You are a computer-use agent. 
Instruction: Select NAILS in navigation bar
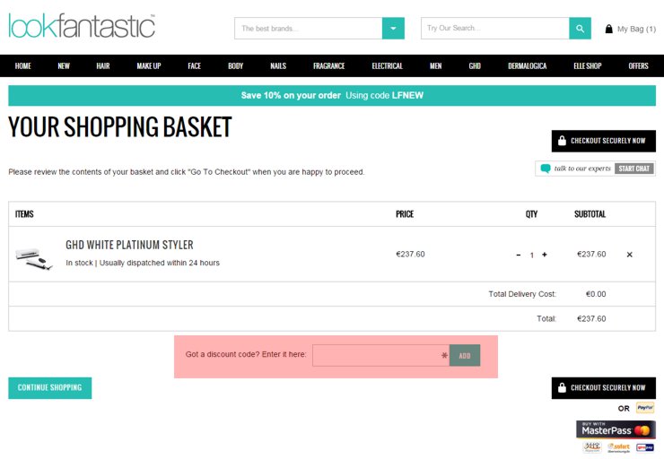click(x=278, y=66)
